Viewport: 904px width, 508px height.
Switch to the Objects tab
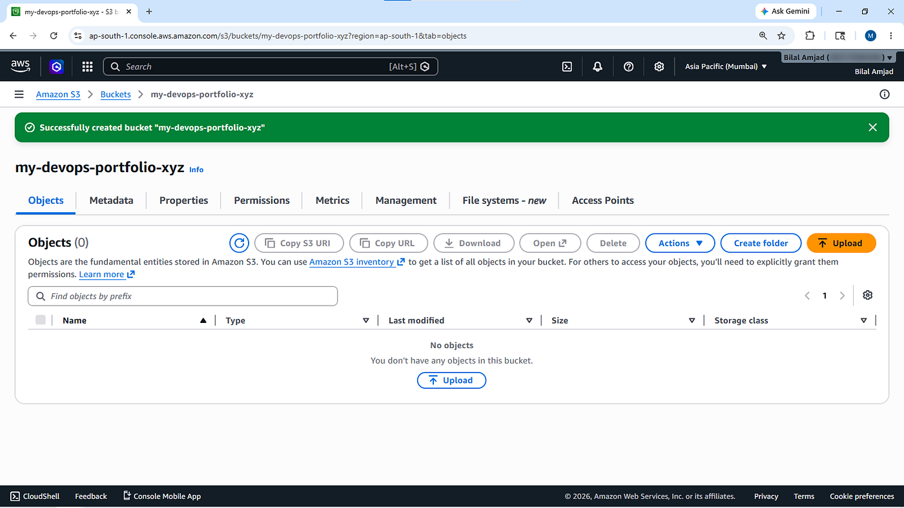click(x=46, y=200)
